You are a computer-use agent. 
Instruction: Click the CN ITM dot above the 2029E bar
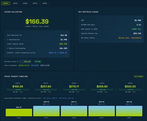pos(99,104)
